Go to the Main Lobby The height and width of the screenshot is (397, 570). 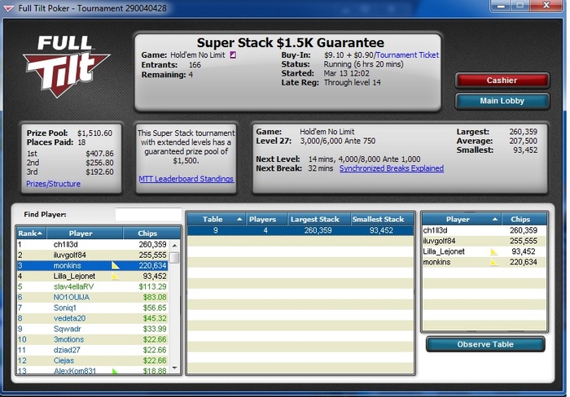point(502,101)
